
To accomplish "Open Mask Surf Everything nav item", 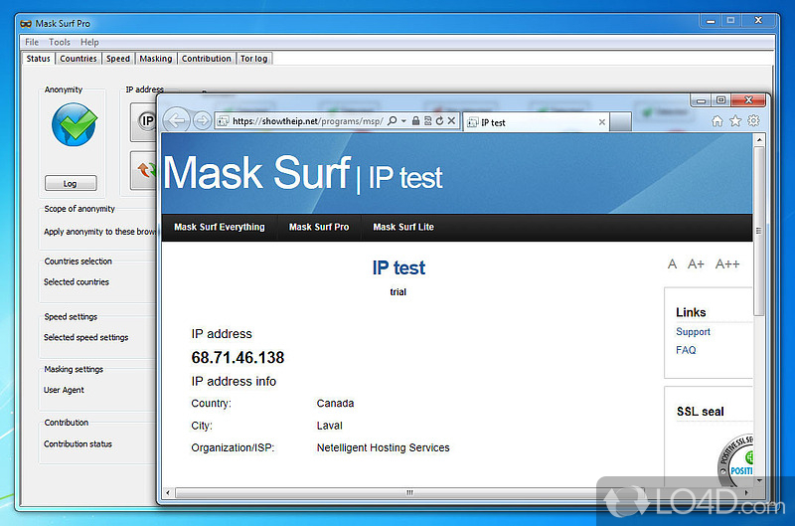I will coord(220,228).
